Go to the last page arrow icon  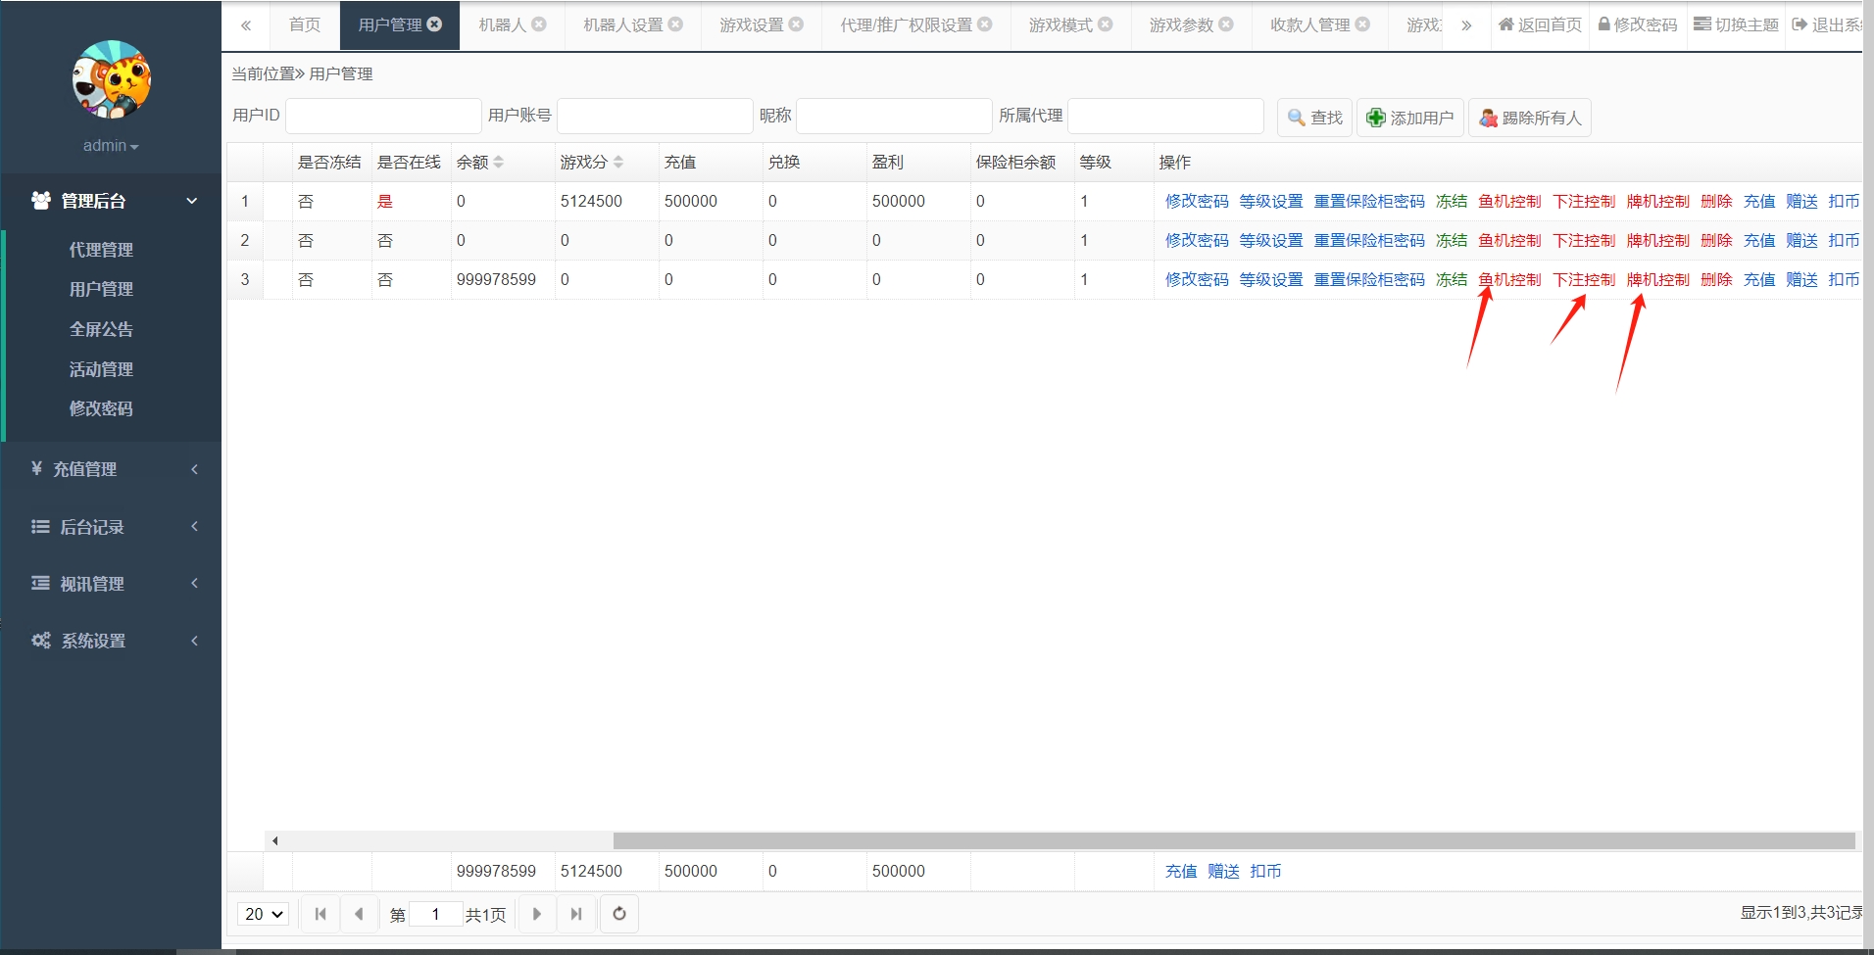tap(576, 914)
